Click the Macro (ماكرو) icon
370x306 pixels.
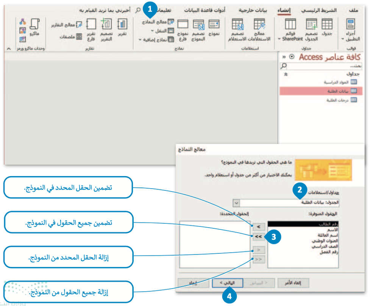[34, 27]
